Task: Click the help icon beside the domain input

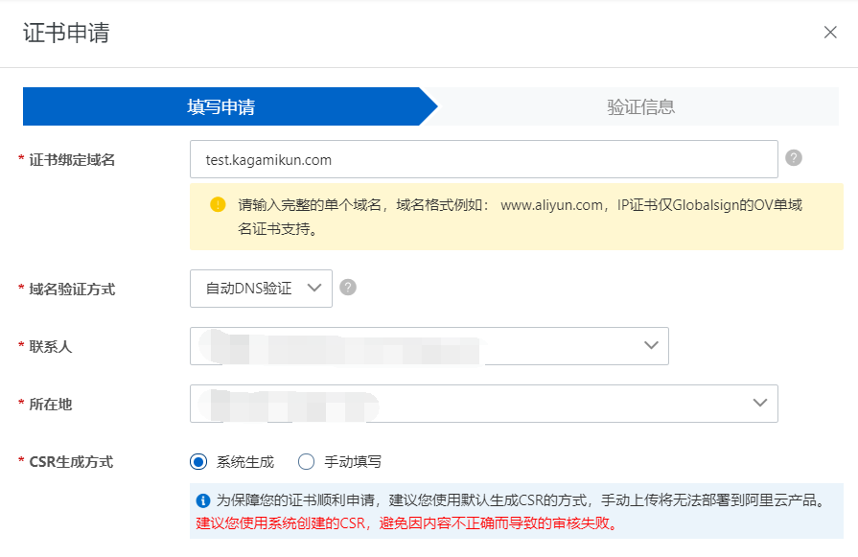Action: click(793, 158)
